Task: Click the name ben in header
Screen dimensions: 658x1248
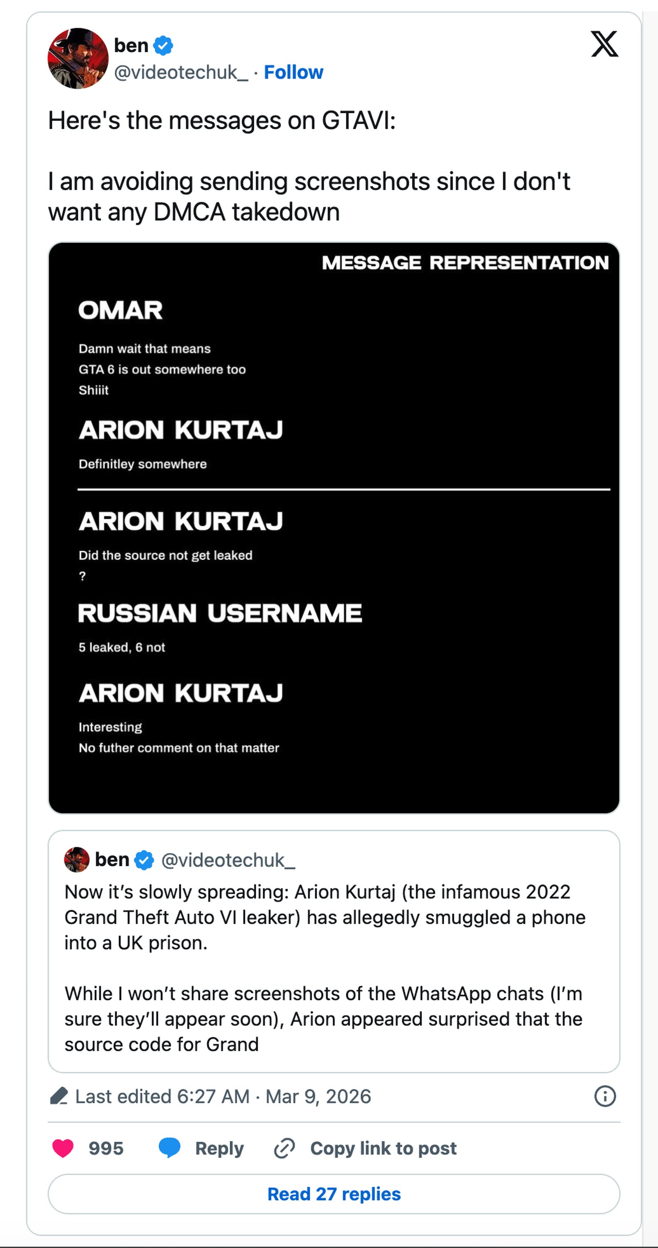Action: point(131,46)
